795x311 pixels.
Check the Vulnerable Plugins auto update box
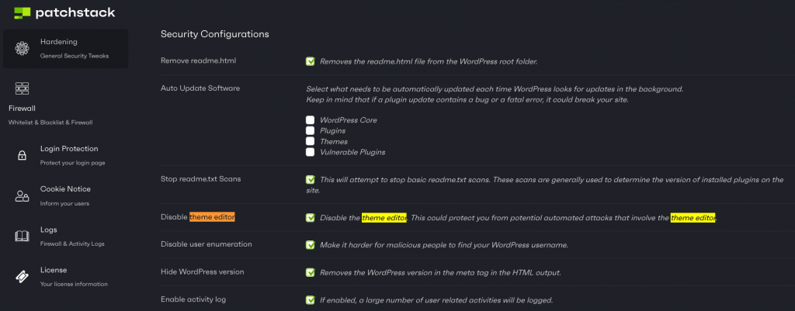point(311,152)
